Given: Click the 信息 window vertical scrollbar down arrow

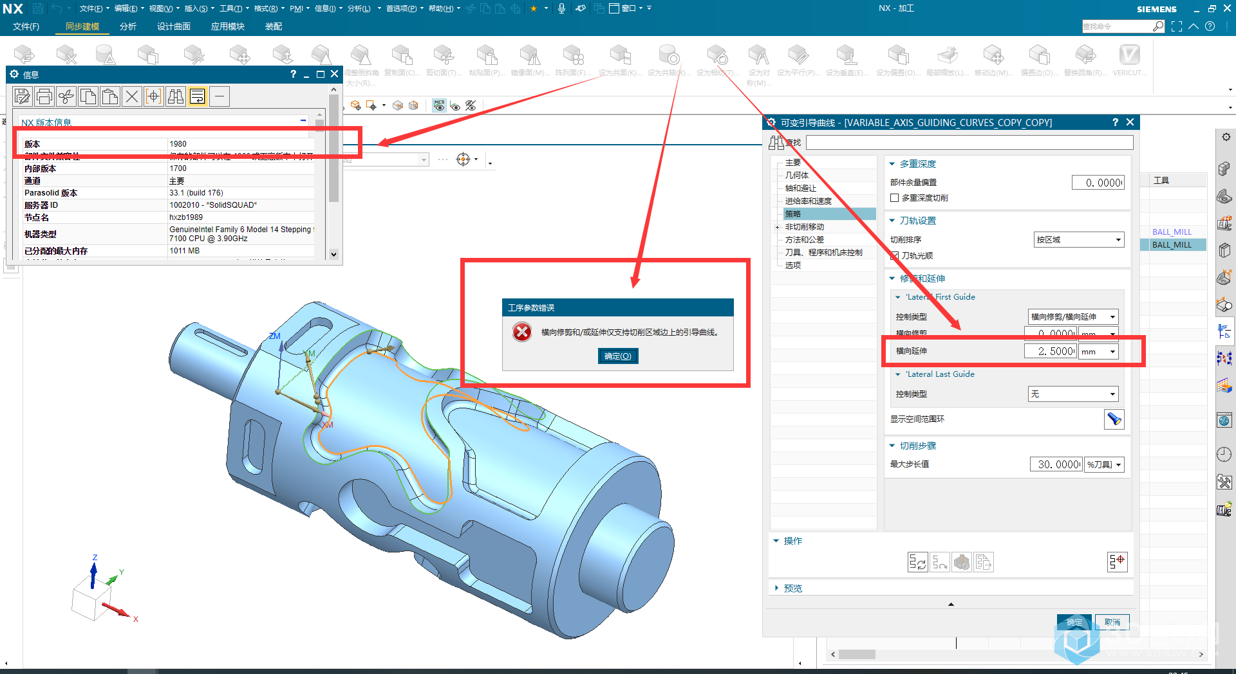Looking at the screenshot, I should pyautogui.click(x=333, y=254).
